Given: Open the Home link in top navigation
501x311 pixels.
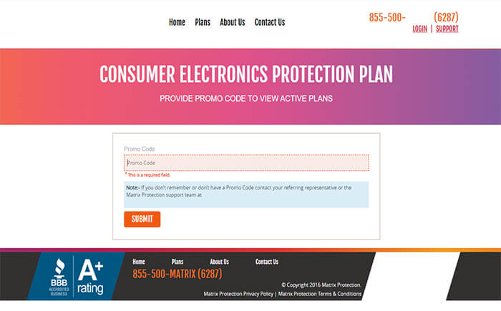Looking at the screenshot, I should (177, 22).
